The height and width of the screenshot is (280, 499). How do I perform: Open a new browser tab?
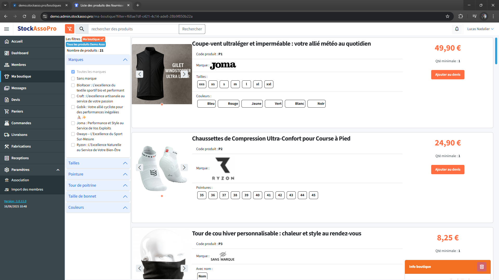[138, 5]
